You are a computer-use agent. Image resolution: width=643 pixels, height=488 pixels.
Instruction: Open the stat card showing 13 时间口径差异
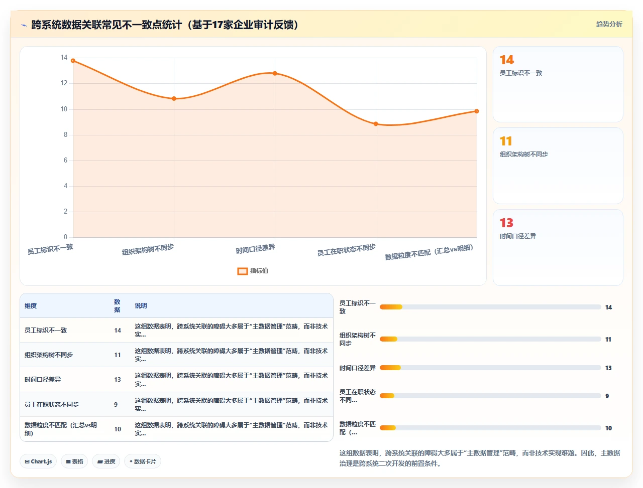point(558,247)
